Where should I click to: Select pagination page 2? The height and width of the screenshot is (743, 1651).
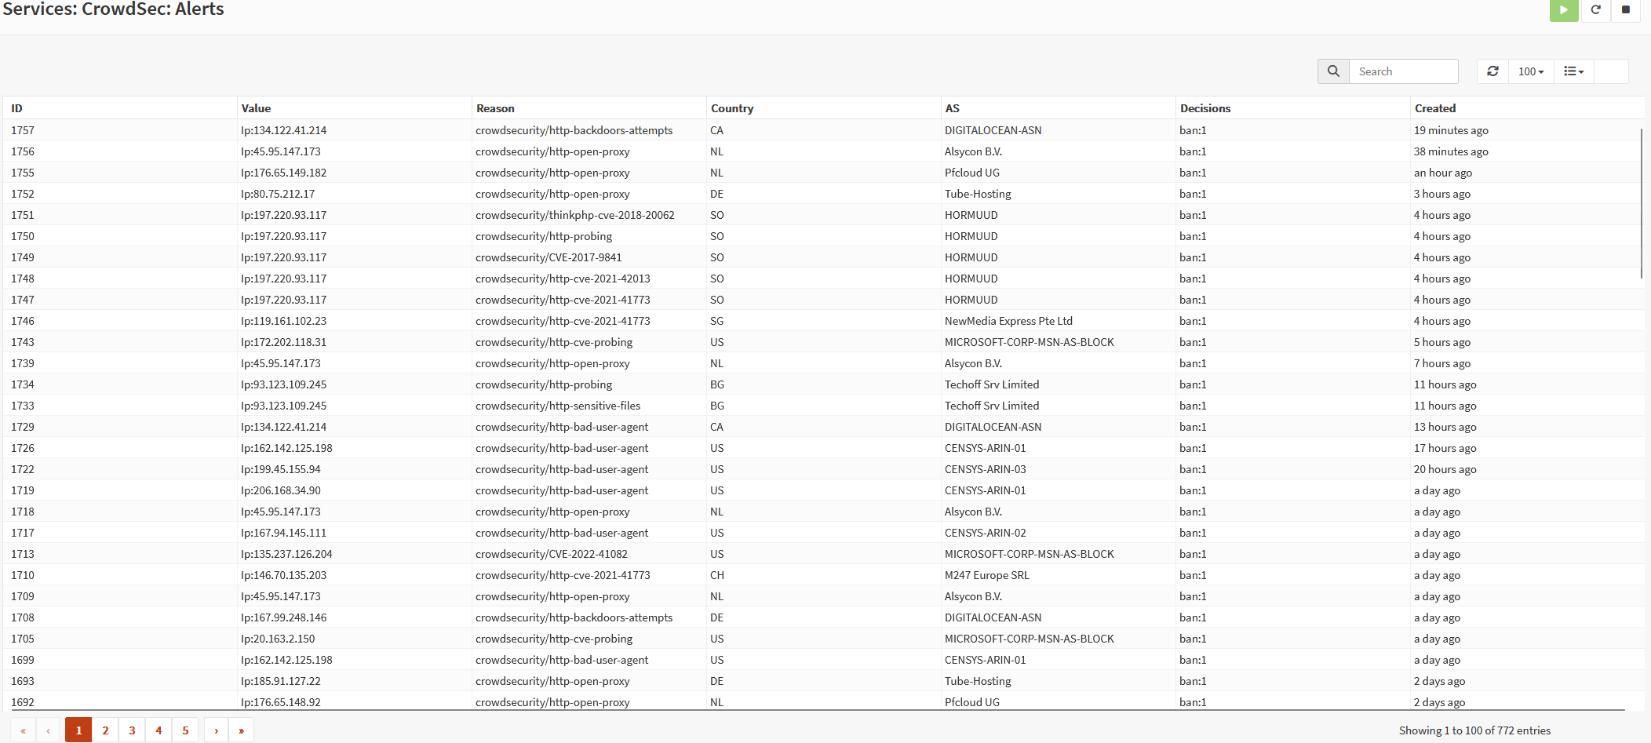click(x=105, y=730)
